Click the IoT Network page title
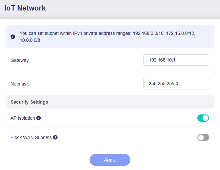The width and height of the screenshot is (220, 170). 25,8
